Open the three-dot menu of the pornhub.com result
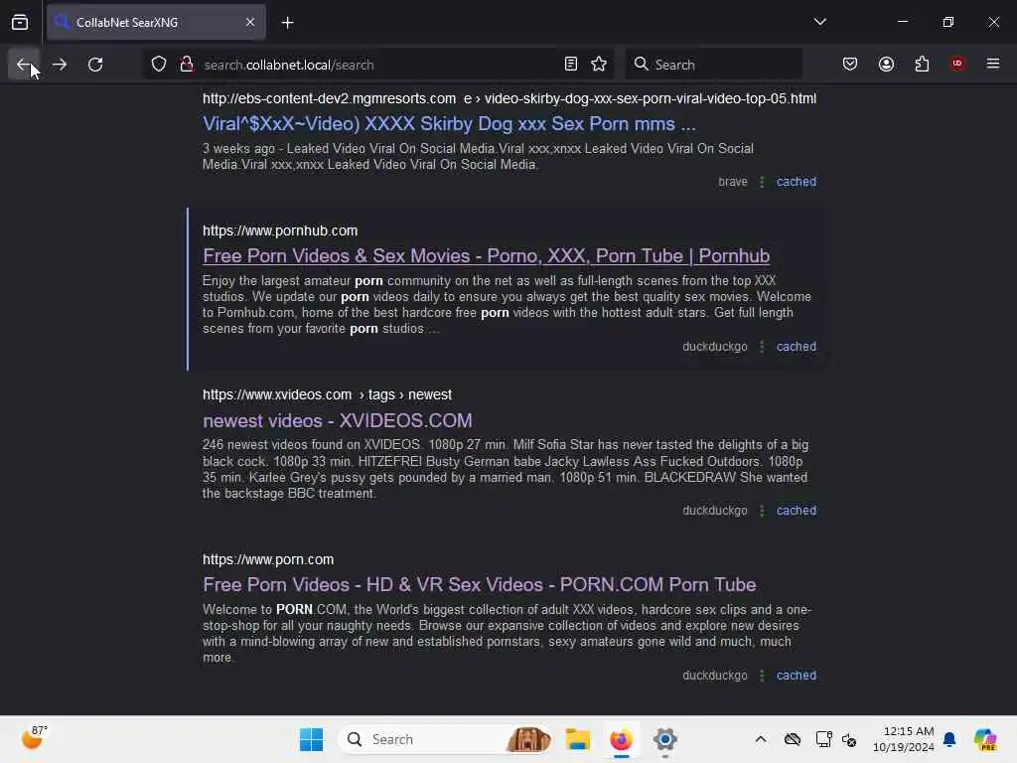Viewport: 1017px width, 763px height. click(x=762, y=347)
